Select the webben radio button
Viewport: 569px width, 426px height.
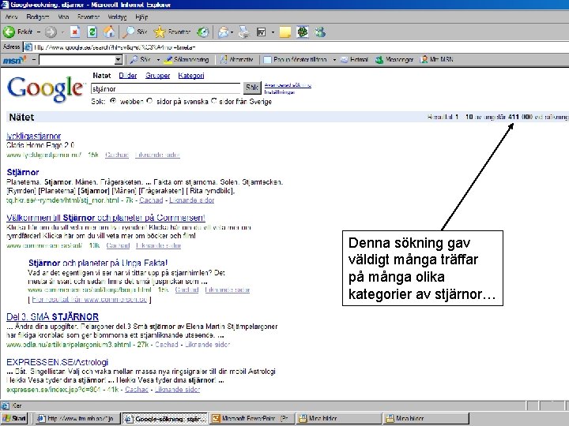point(113,101)
